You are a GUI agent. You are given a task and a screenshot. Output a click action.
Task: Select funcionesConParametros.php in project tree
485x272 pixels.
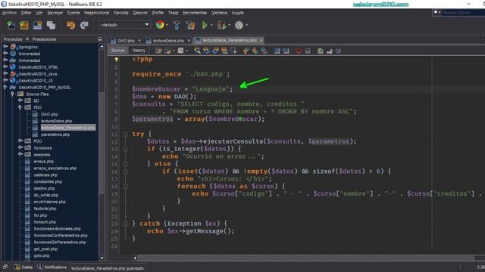click(x=61, y=235)
